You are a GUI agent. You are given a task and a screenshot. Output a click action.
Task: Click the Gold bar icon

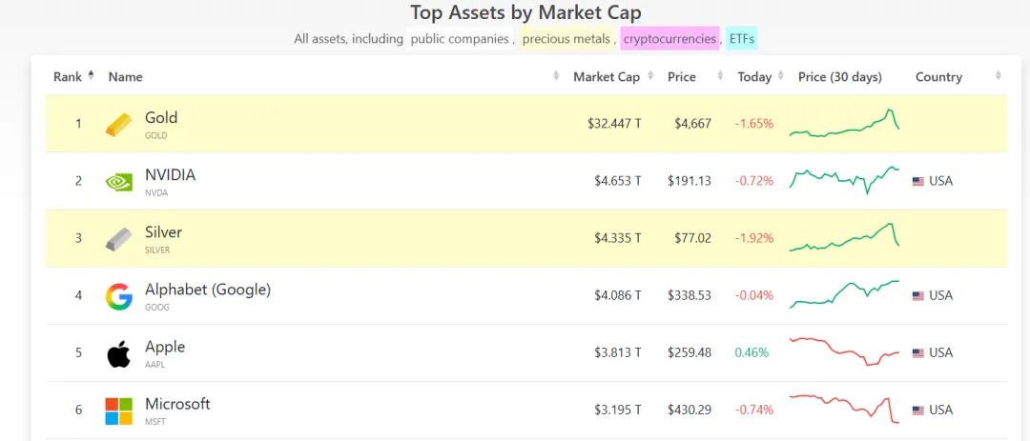119,125
